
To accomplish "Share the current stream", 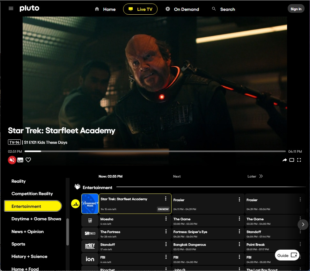I will click(x=284, y=160).
